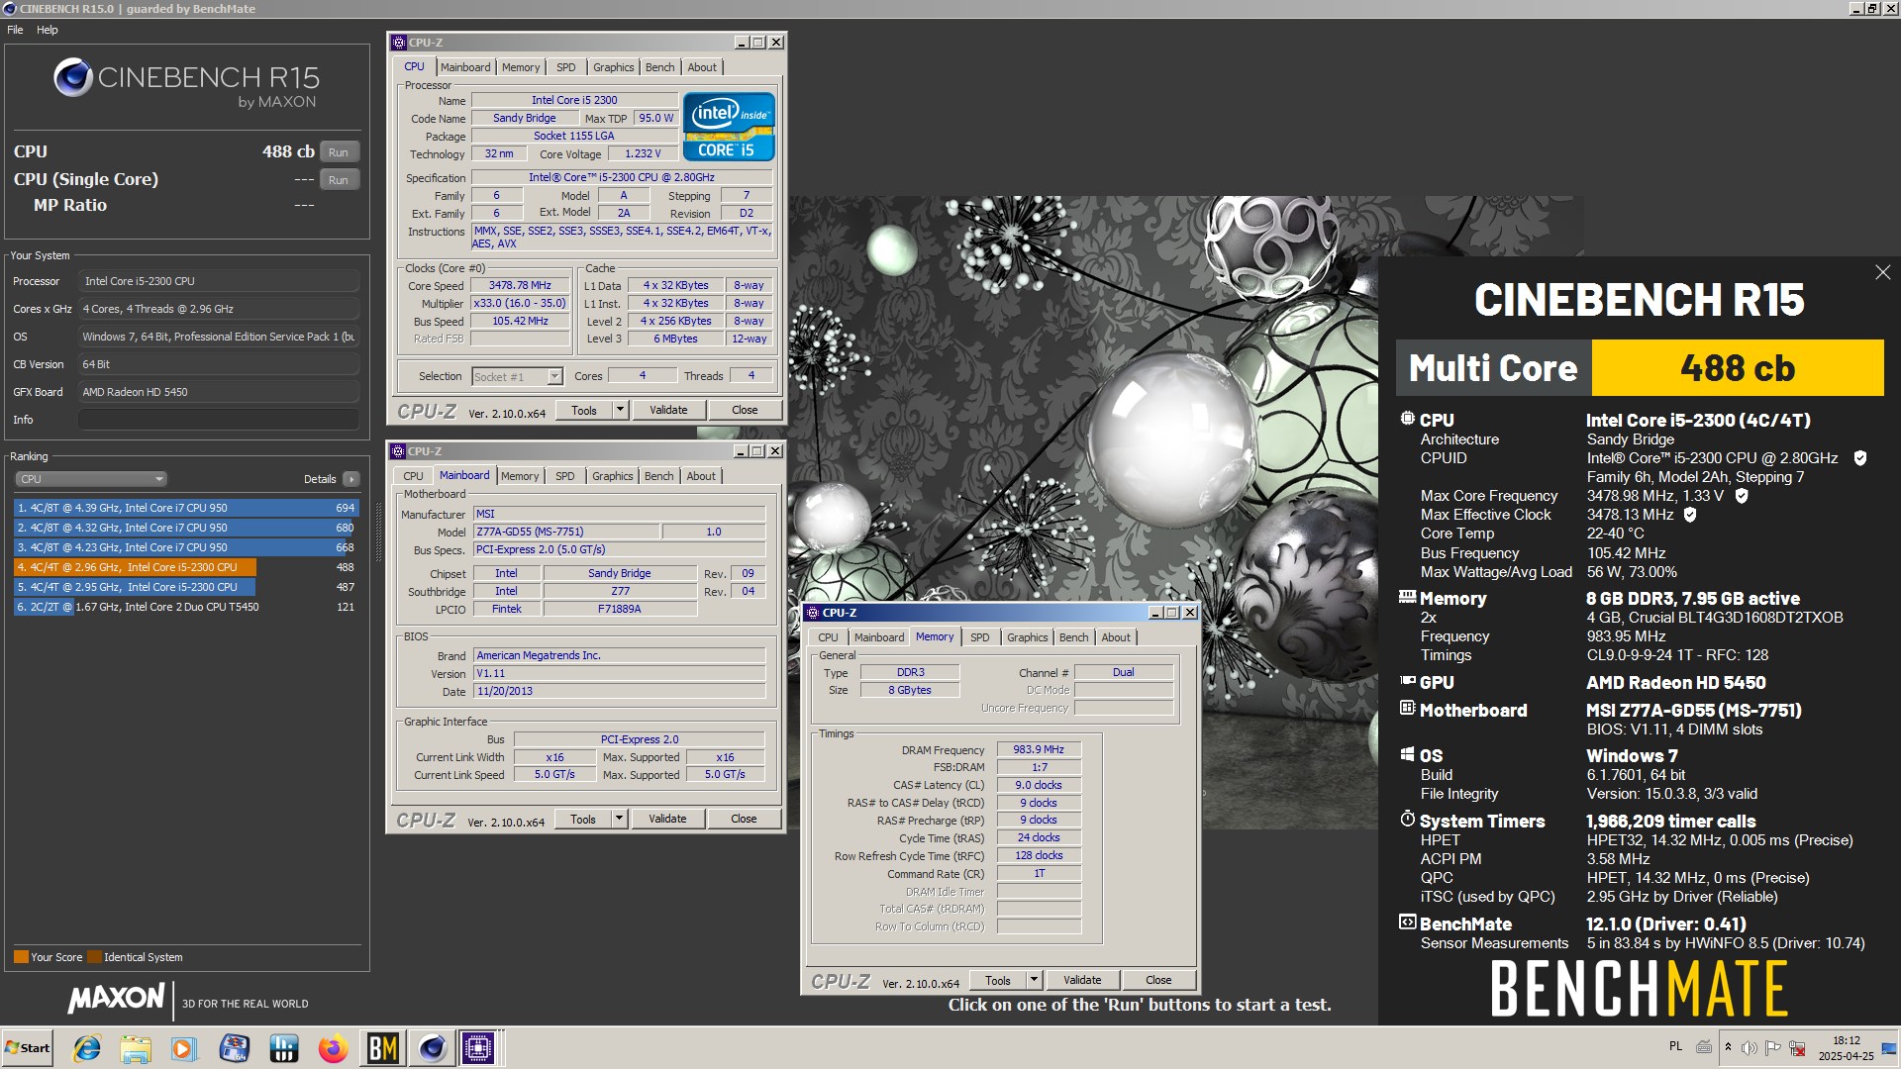Switch to CPU tab in the Memory CPU-Z window

tap(828, 637)
